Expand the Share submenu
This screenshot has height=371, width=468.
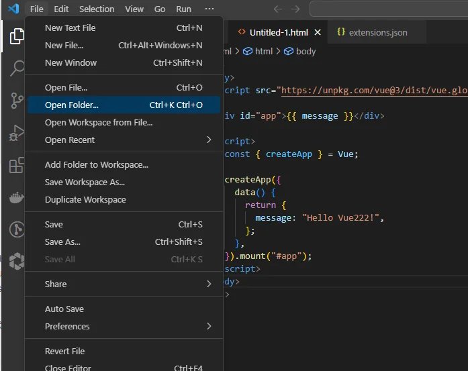(x=124, y=284)
